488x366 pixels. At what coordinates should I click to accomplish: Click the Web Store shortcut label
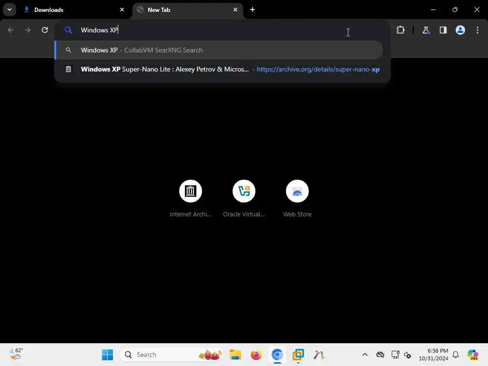[297, 214]
